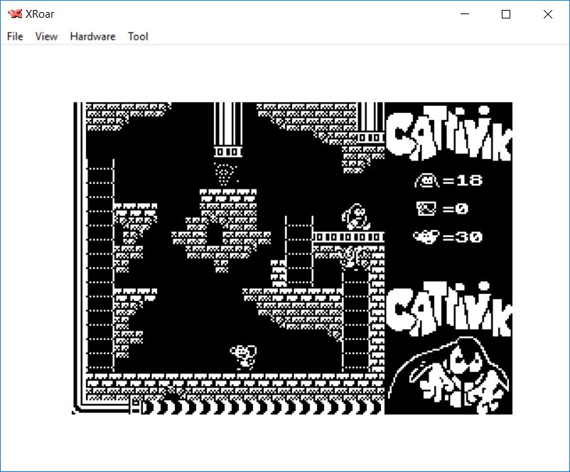Click the mouse character on the floor

pyautogui.click(x=244, y=355)
